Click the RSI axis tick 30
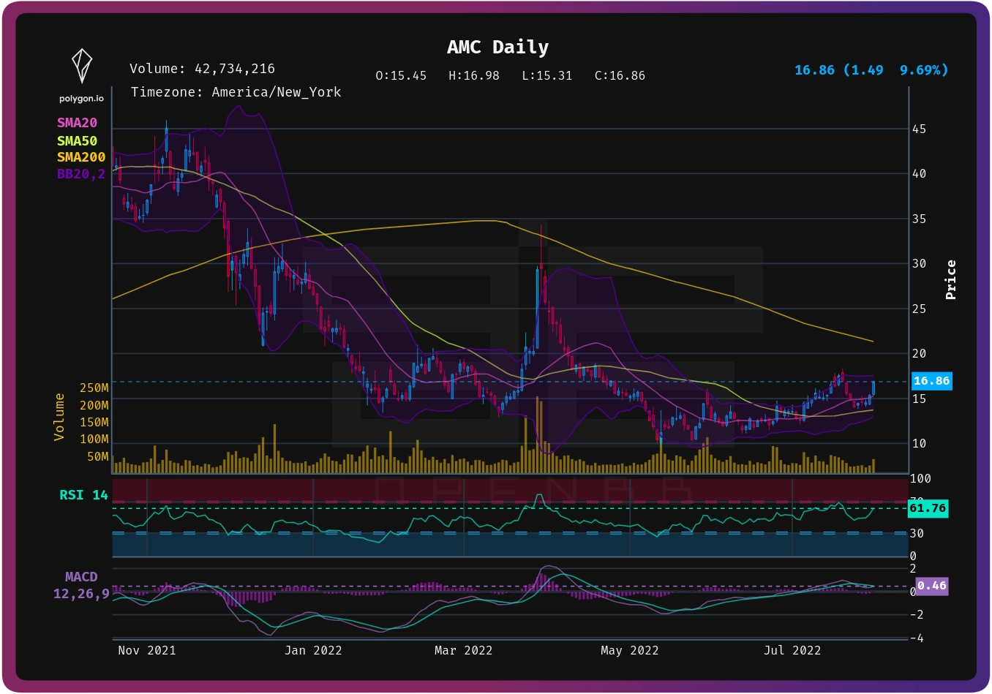Image resolution: width=992 pixels, height=694 pixels. pyautogui.click(x=917, y=534)
